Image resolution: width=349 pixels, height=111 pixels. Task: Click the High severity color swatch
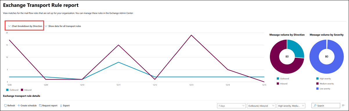tap(317, 78)
